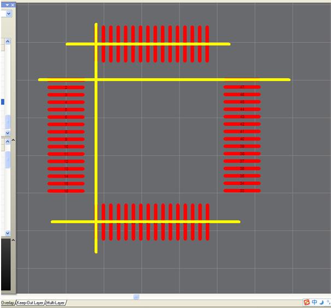Select pad 16 on the left side
The width and height of the screenshot is (331, 308).
click(66, 191)
